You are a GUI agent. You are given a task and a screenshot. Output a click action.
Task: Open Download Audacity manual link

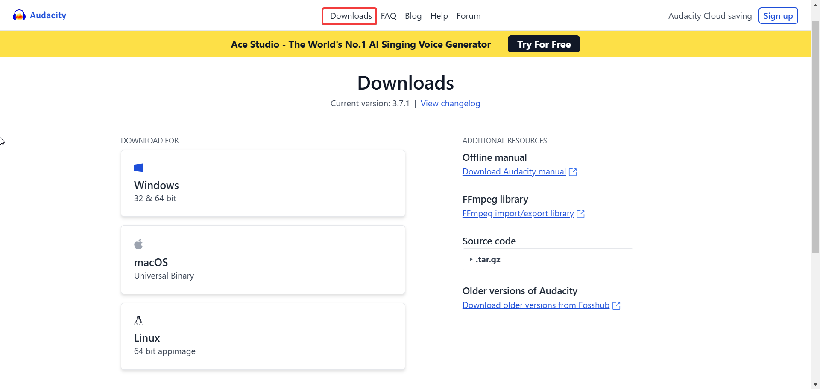point(514,171)
